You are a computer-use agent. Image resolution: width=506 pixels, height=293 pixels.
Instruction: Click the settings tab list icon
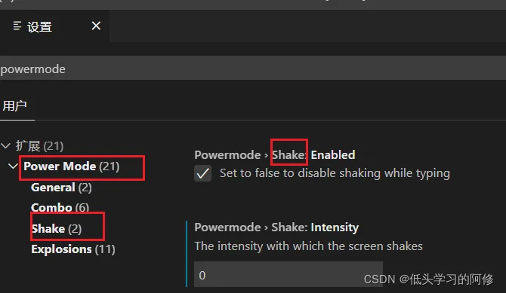coord(17,26)
